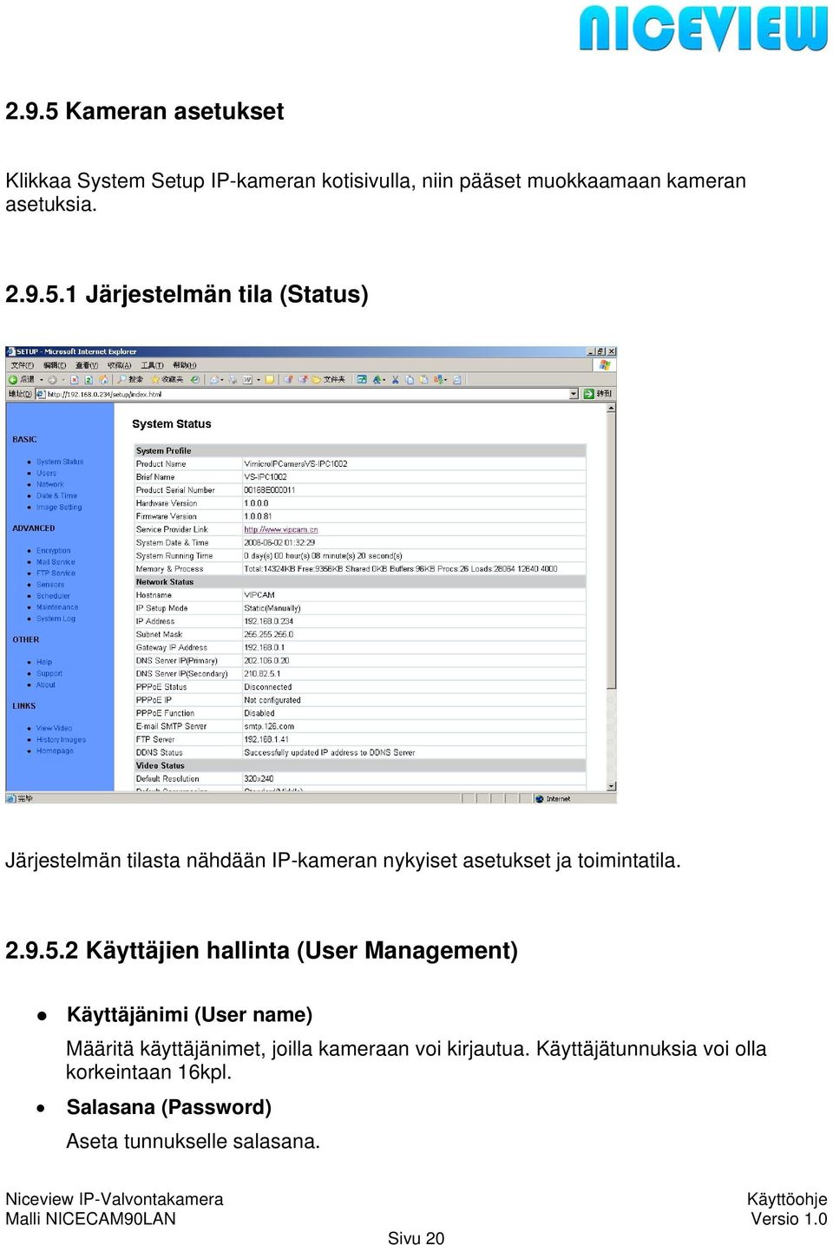
Task: Open the Help link under Other
Action: click(44, 661)
